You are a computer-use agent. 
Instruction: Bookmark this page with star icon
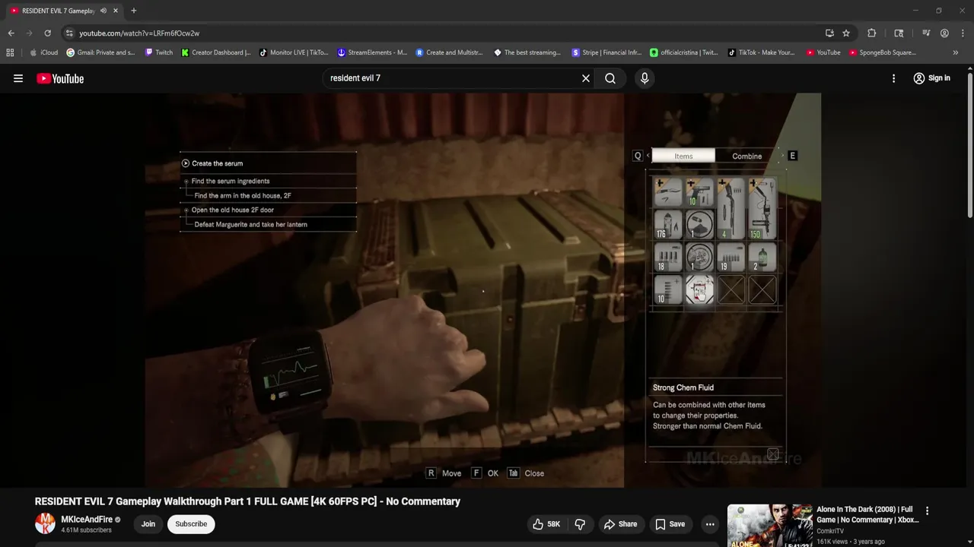846,33
